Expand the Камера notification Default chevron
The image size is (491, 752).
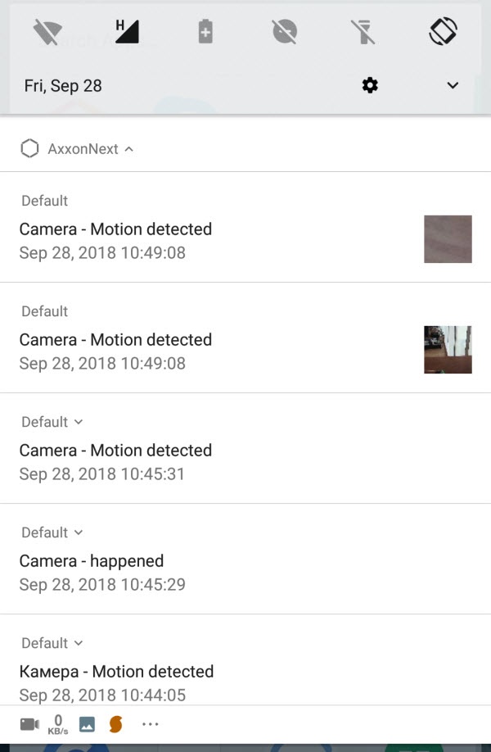79,643
